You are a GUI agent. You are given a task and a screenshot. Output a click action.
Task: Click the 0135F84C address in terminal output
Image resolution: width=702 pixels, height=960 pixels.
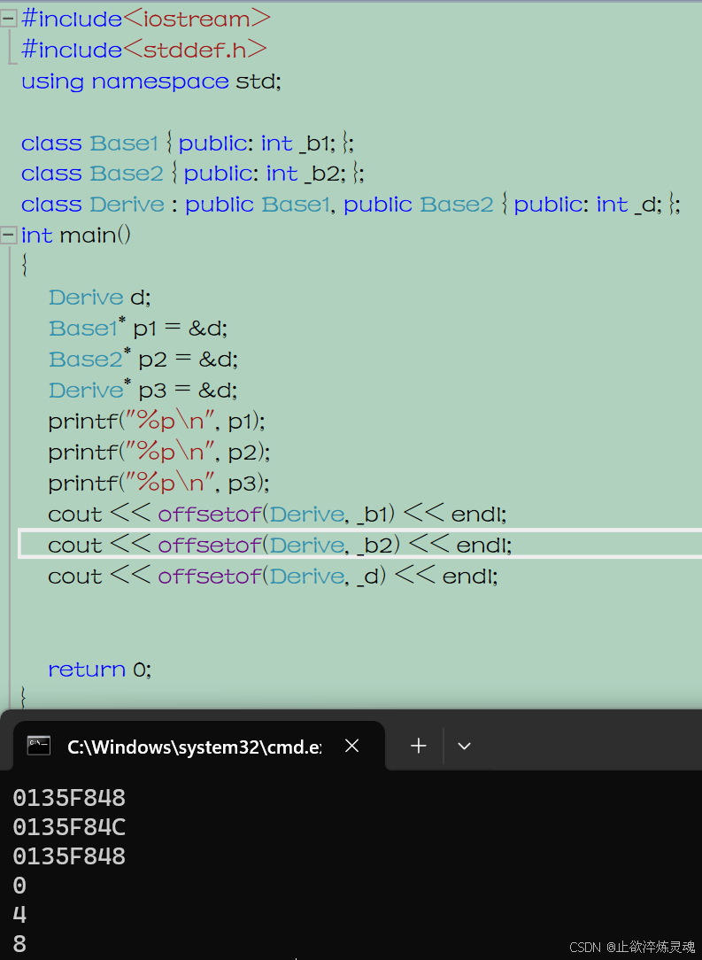pyautogui.click(x=69, y=827)
